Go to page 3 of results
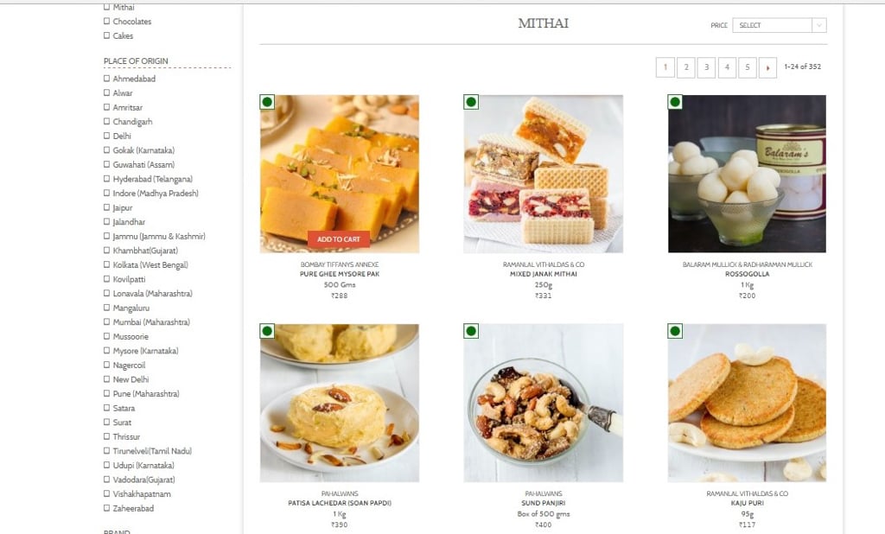885x534 pixels. [706, 67]
